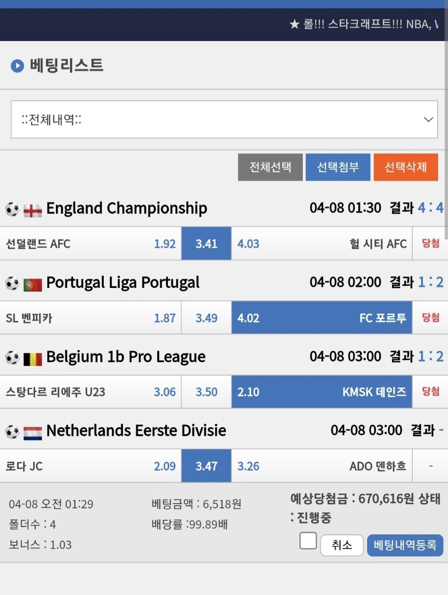Select draw odds 3.41 for Sunderland match
448x595 pixels.
tap(206, 244)
